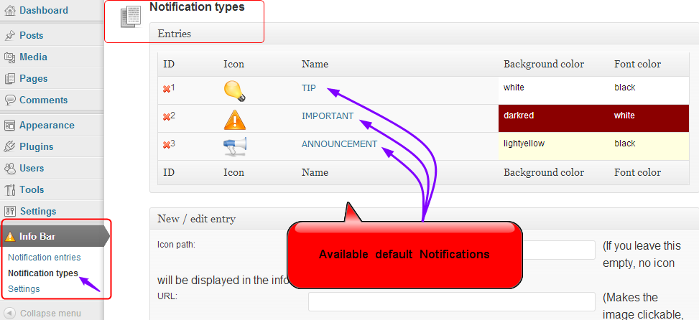Focus the URL input field
Image resolution: width=699 pixels, height=320 pixels.
[x=452, y=302]
